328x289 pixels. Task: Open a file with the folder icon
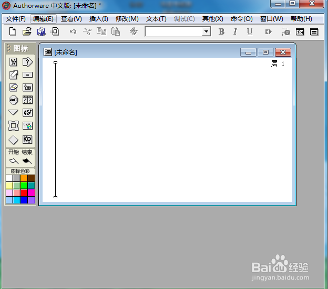pyautogui.click(x=27, y=31)
